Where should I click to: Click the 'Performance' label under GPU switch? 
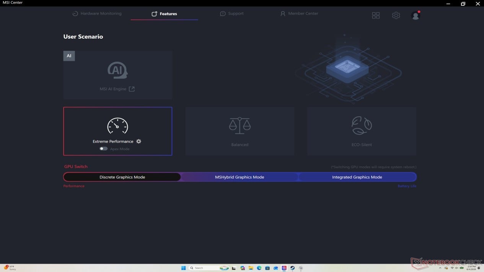74,186
